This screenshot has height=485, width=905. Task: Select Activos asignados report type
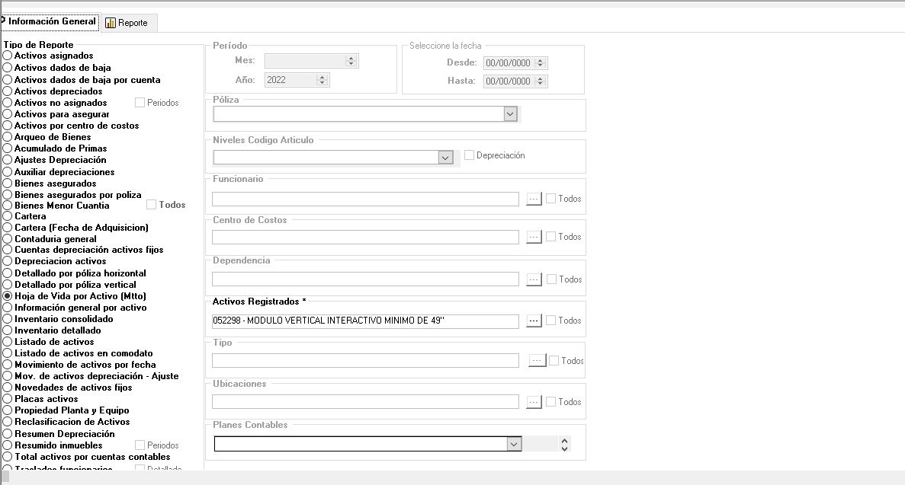8,56
